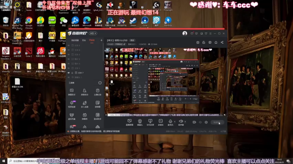This screenshot has width=293, height=164.
Task: Open the notification bell icon
Action: tap(216, 42)
